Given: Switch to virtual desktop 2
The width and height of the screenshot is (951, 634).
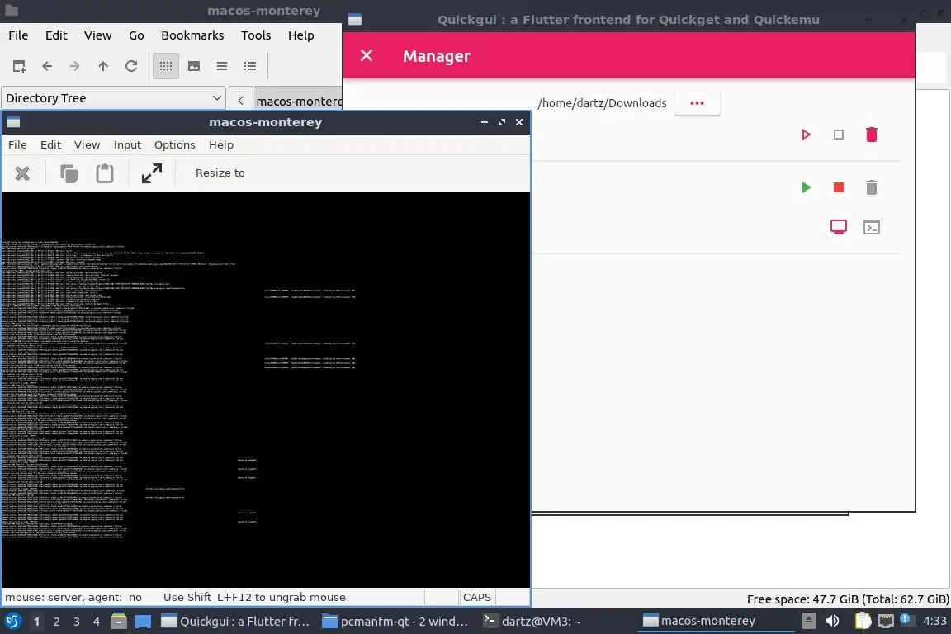Looking at the screenshot, I should pos(56,622).
